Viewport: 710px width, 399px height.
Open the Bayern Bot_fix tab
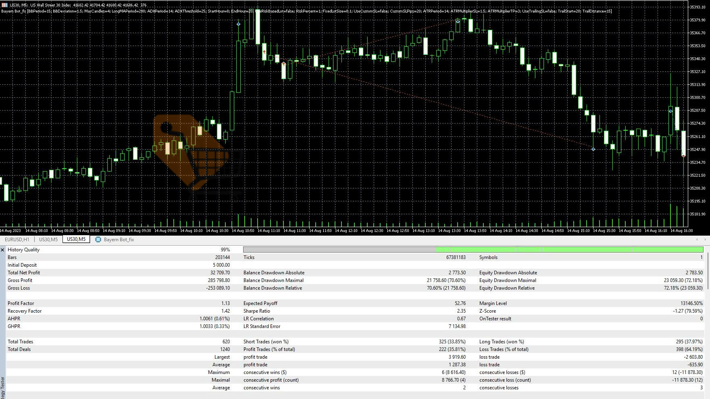119,240
